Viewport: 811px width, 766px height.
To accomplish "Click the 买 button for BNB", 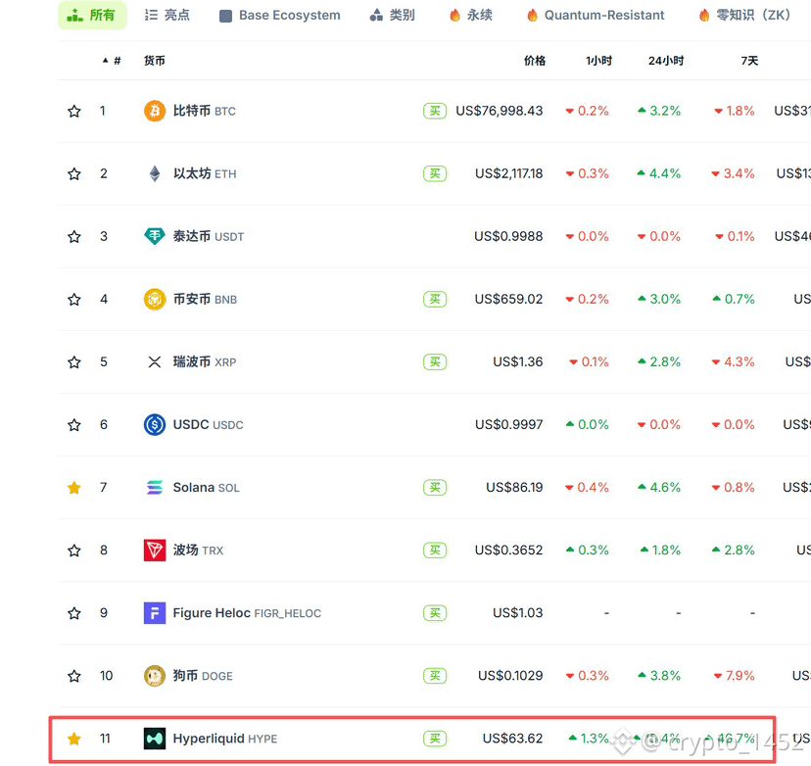I will point(435,299).
